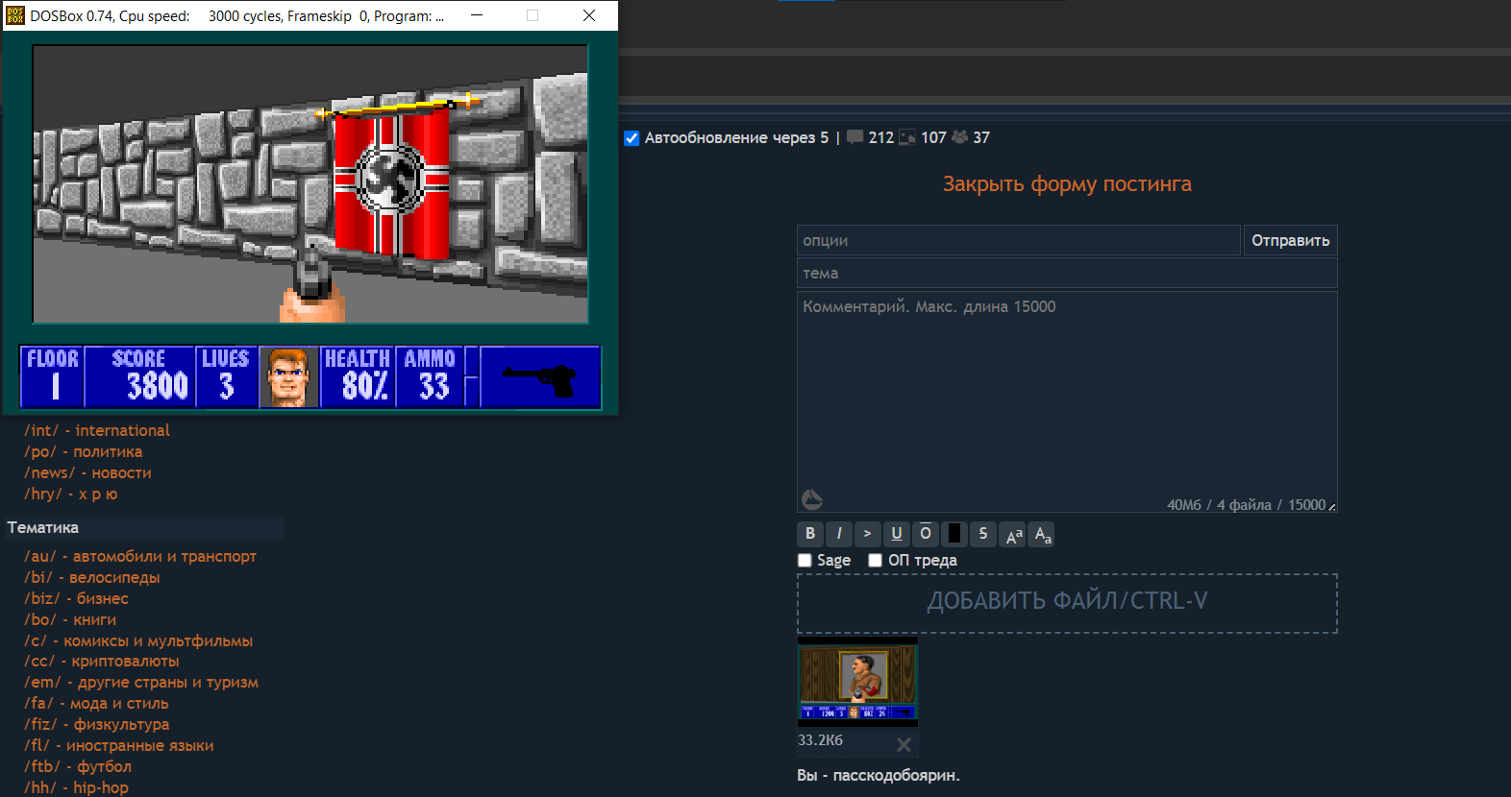Click into the Комментарий text area
Viewport: 1511px width, 797px height.
click(x=1067, y=401)
